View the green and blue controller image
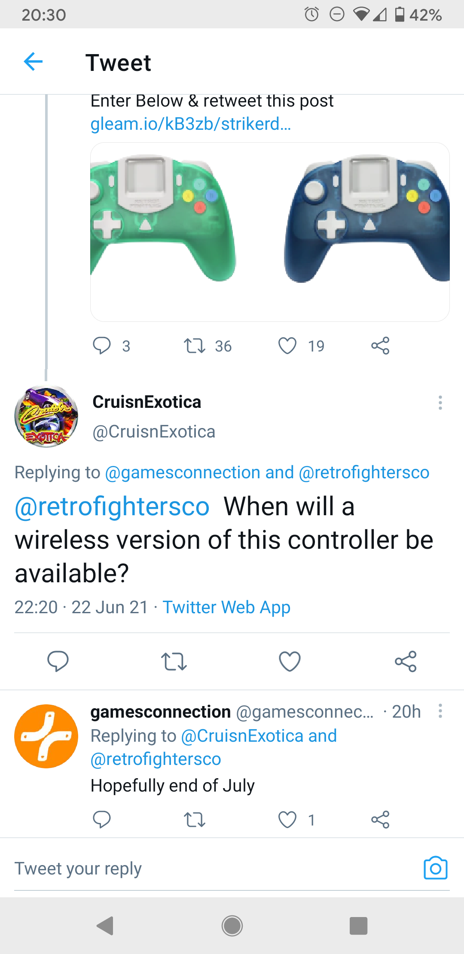464x954 pixels. tap(270, 232)
